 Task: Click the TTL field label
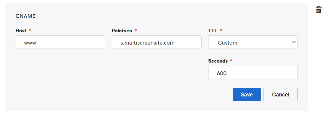(x=212, y=31)
